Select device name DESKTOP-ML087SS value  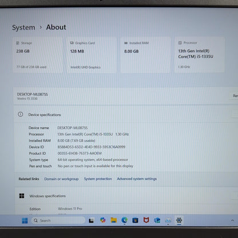(73, 128)
